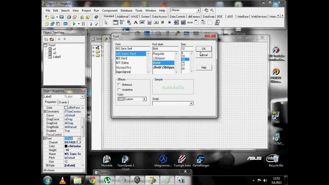Collapse the Font property node

pyautogui.click(x=45, y=138)
